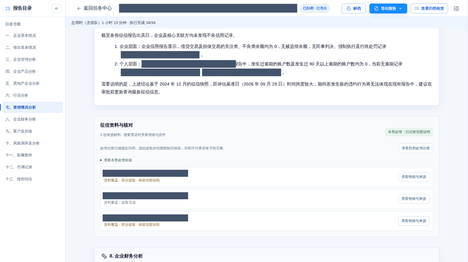This screenshot has height=262, width=468.
Task: Navigate to 二、项目基本情况
Action: pyautogui.click(x=33, y=47)
